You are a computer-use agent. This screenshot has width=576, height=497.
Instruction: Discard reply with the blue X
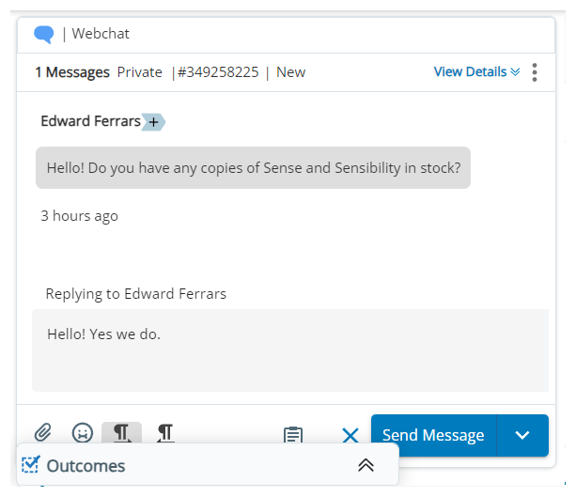pos(350,436)
